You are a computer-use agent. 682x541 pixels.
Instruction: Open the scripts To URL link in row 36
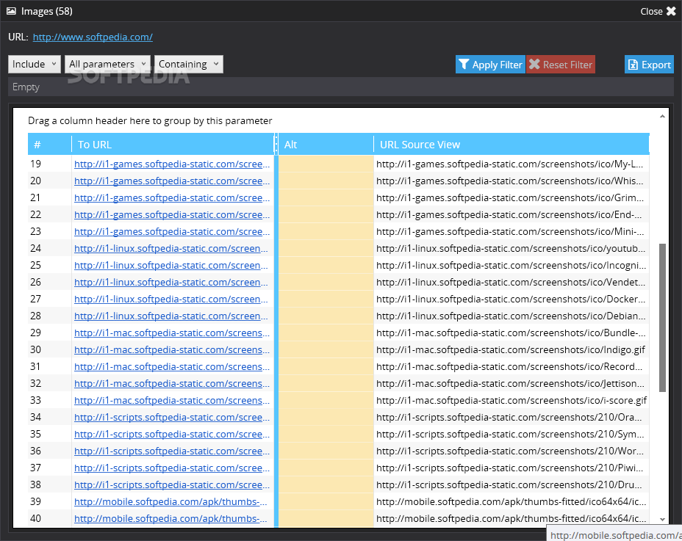[172, 451]
